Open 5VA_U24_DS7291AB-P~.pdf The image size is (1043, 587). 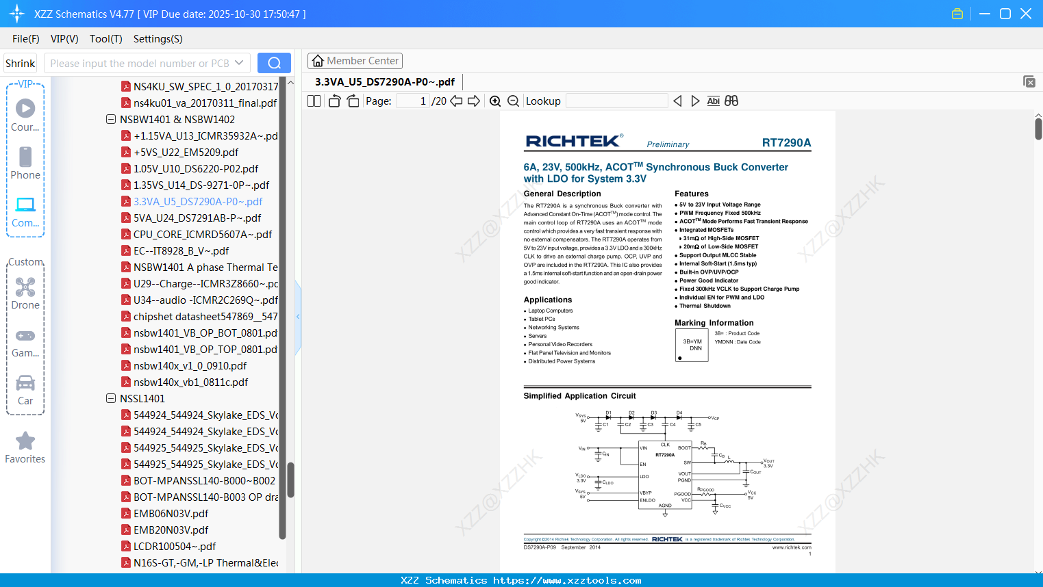191,218
